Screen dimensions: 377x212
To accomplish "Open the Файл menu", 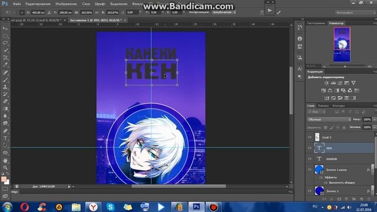I will pos(16,4).
